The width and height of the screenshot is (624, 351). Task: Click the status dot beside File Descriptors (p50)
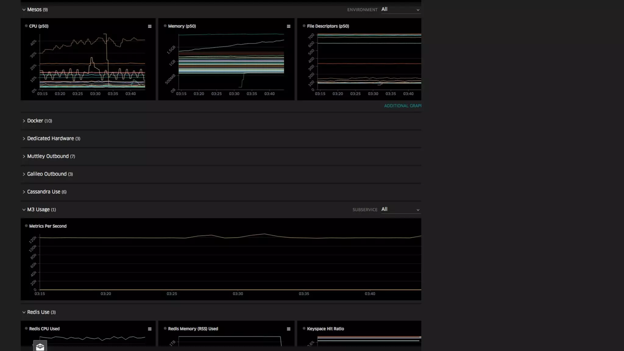coord(304,26)
